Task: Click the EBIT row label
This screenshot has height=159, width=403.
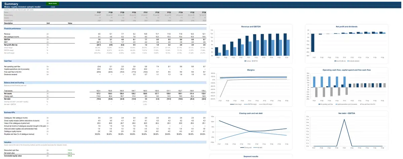Action: [5, 42]
